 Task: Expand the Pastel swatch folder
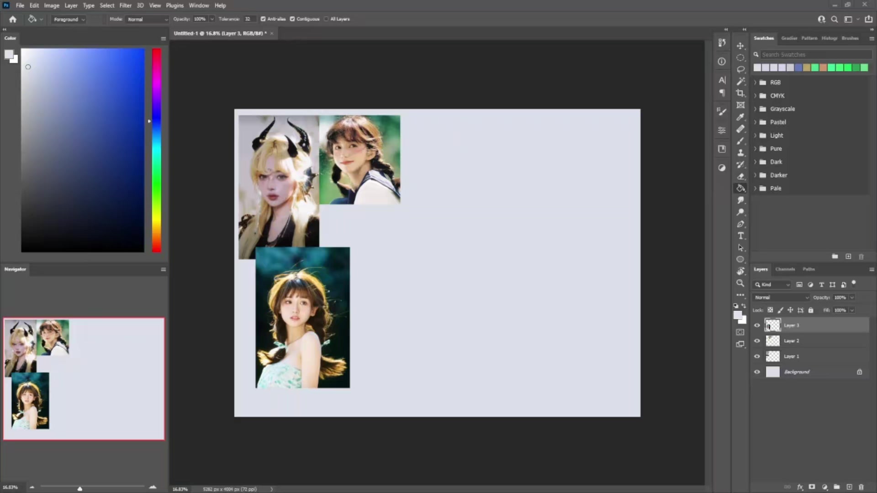click(x=755, y=122)
